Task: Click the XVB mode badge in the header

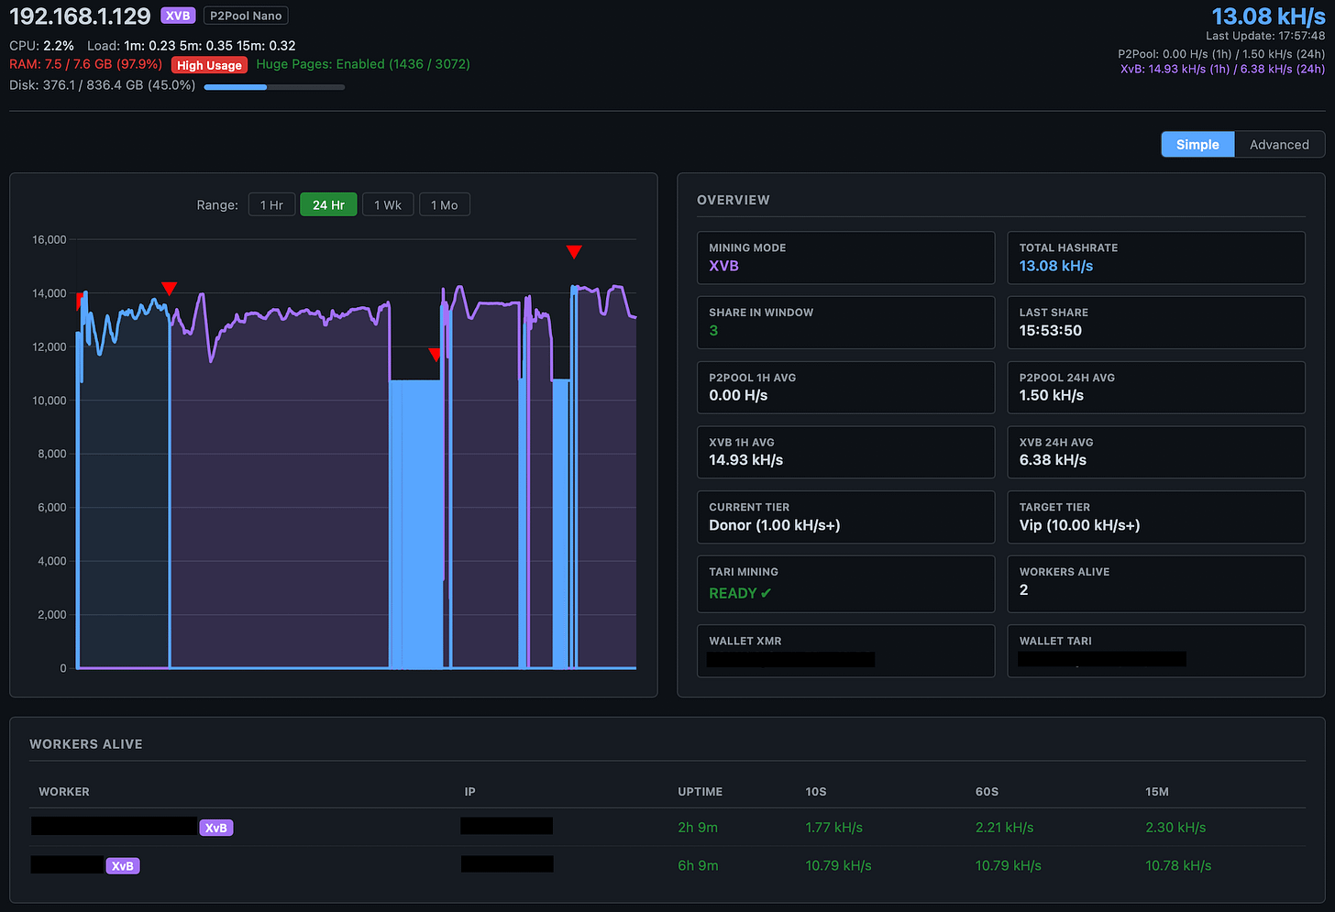Action: [178, 15]
